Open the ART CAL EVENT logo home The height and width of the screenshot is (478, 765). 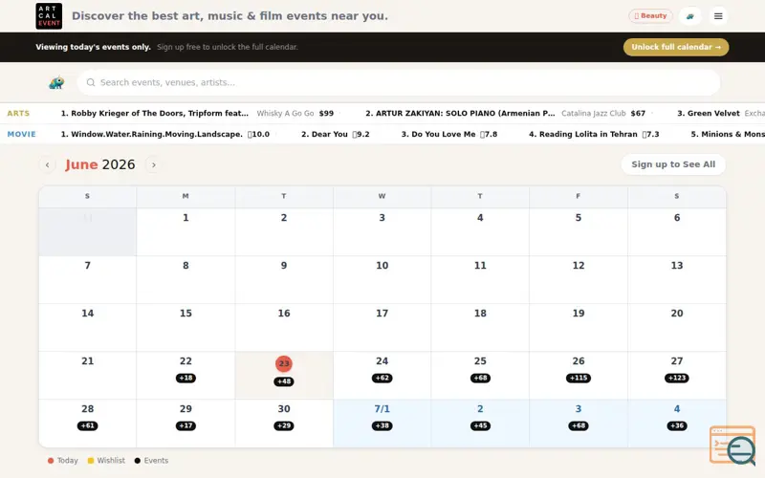coord(49,16)
